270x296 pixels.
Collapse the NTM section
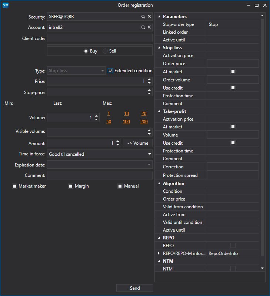159,261
